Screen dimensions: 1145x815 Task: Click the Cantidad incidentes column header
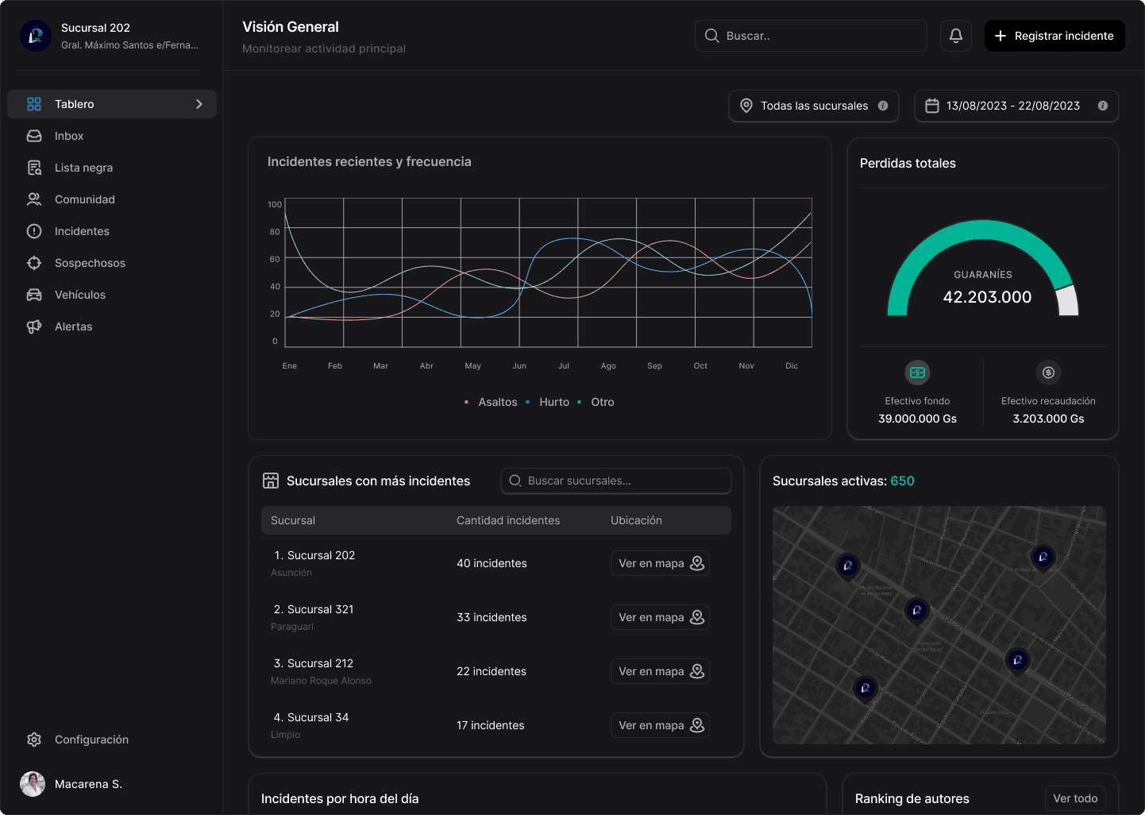point(508,520)
